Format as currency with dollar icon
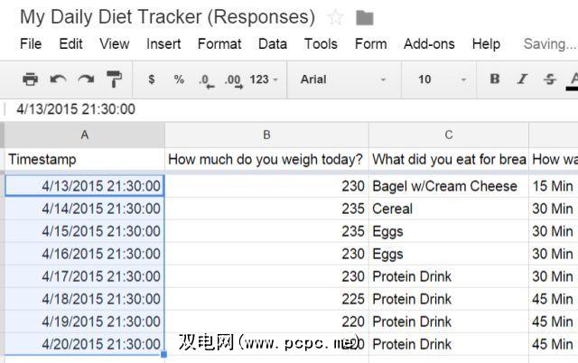 click(151, 79)
